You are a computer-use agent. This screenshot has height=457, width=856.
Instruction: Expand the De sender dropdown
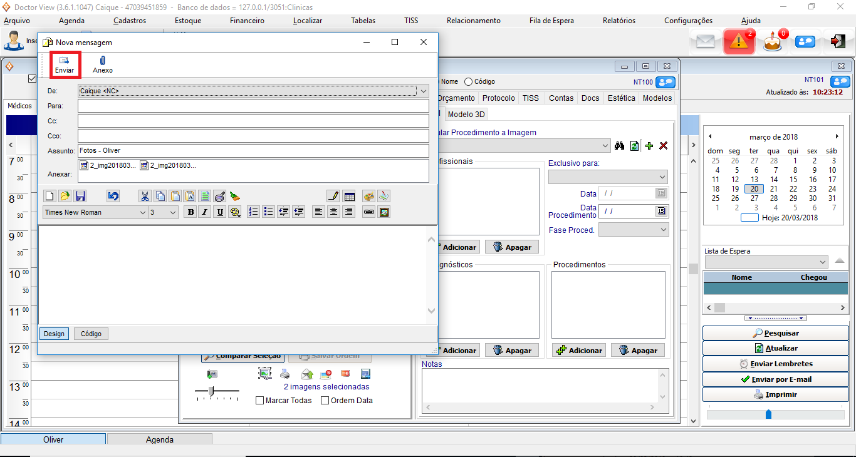coord(423,91)
